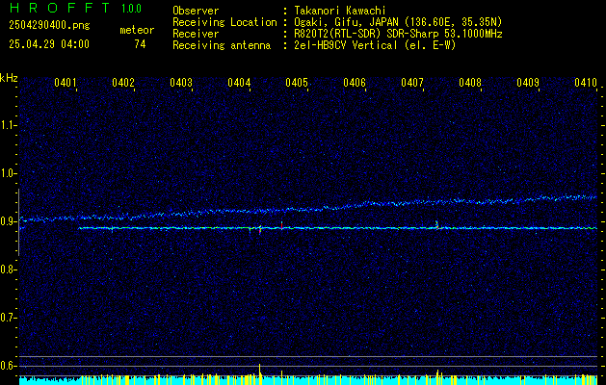
Task: Click the R820T2(RTL-SDR) SDR-Sharp 53.1000MHz text
Action: pos(398,34)
